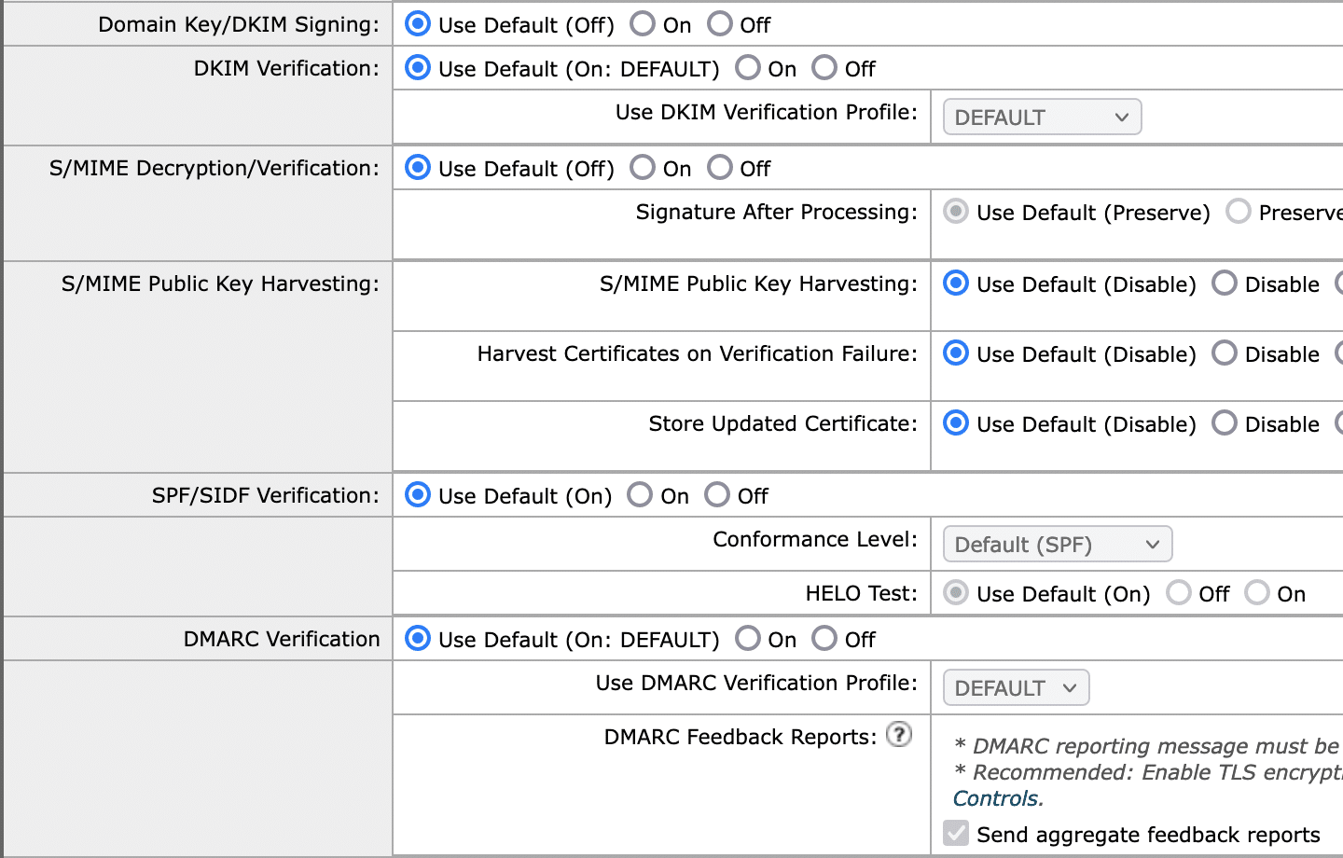Disable S/MIME Public Key Harvesting
The width and height of the screenshot is (1343, 858).
[x=1225, y=283]
